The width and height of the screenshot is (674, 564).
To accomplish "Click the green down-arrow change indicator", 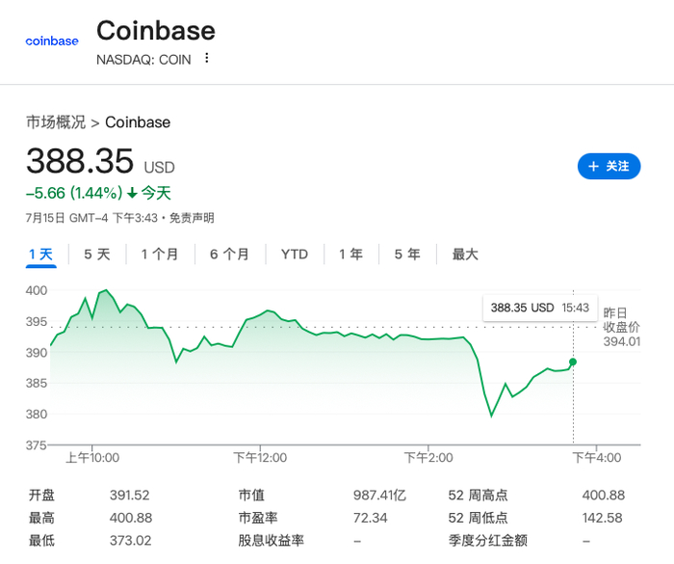I will pyautogui.click(x=132, y=193).
